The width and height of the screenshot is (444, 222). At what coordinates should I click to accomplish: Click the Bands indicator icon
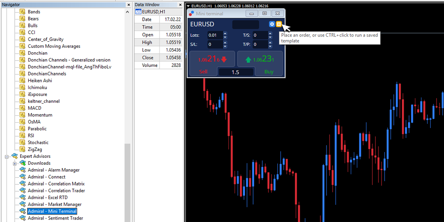[23, 12]
